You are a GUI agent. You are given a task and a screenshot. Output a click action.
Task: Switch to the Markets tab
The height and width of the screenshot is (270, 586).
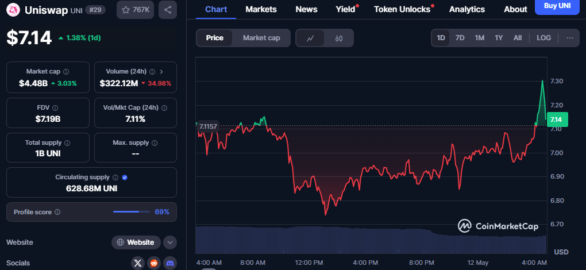(x=261, y=9)
